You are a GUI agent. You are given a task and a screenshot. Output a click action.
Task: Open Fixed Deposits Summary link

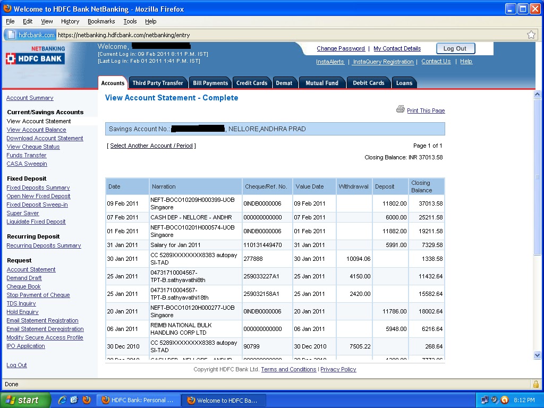pyautogui.click(x=38, y=188)
